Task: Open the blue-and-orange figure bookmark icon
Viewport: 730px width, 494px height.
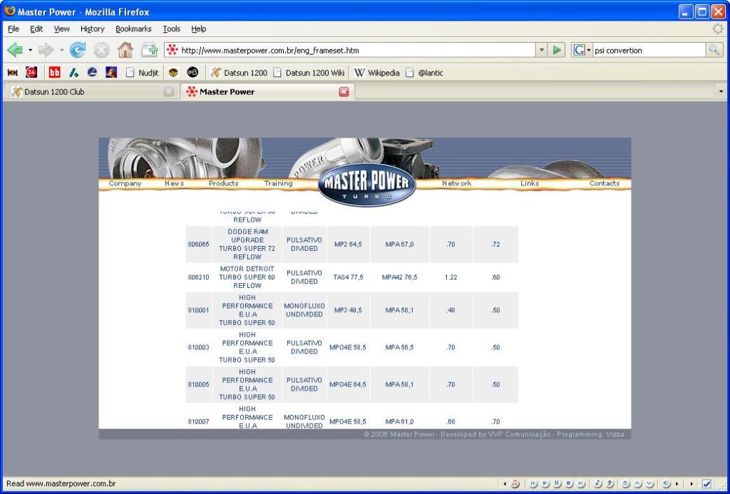Action: (x=111, y=73)
